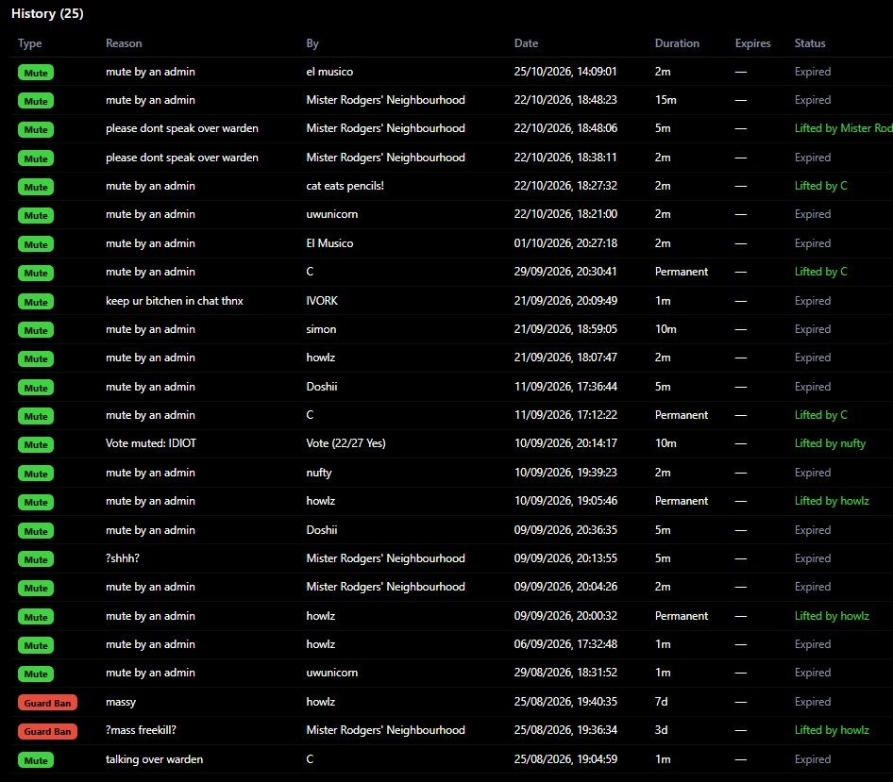This screenshot has width=893, height=782.
Task: Select the "15m" duration value
Action: [666, 100]
